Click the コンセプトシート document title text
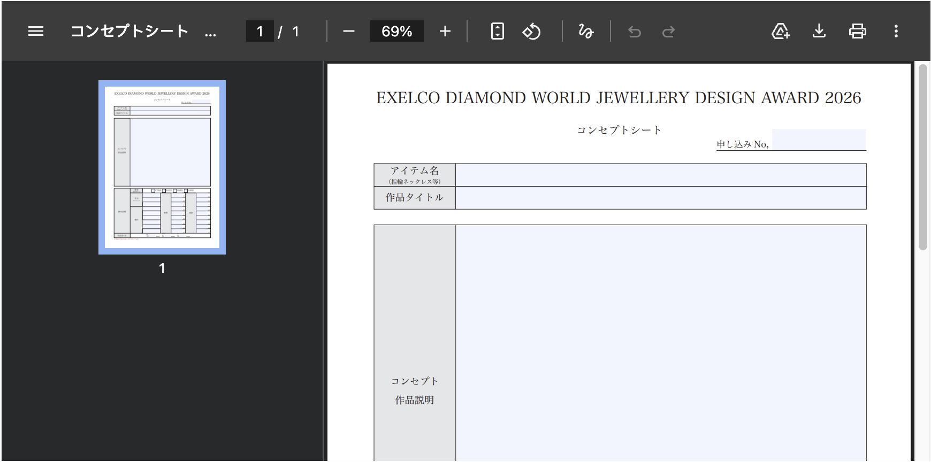This screenshot has height=462, width=931. click(619, 130)
